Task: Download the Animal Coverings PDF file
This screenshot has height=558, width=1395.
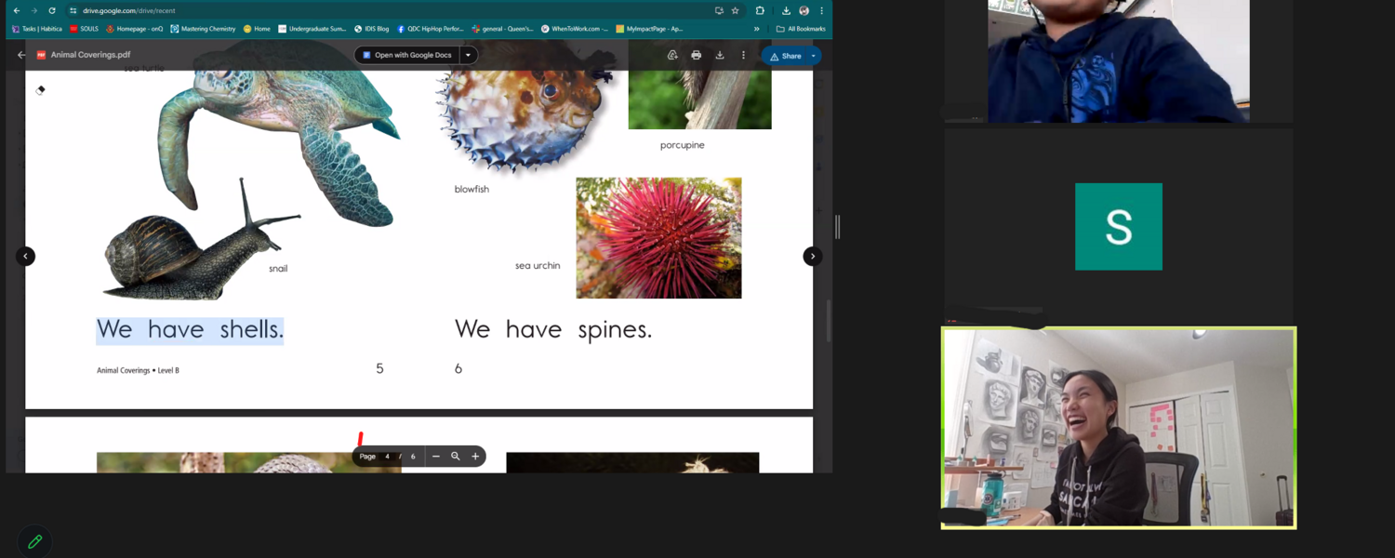Action: (720, 55)
